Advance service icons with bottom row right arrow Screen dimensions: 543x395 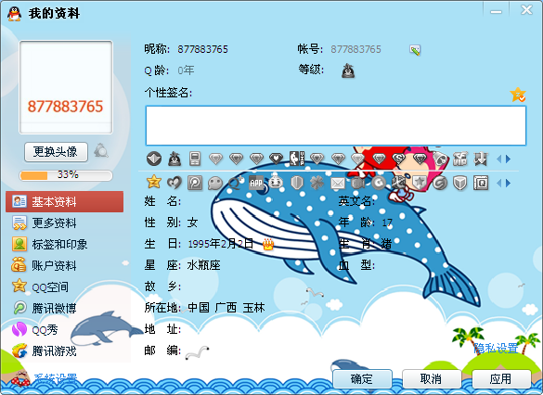[508, 183]
